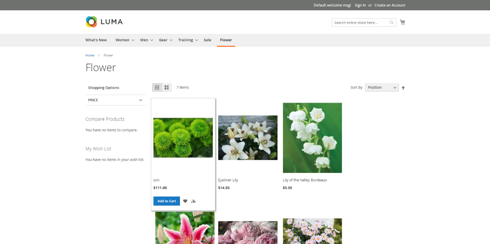
Task: Click the $5.00 price text
Action: click(x=287, y=188)
